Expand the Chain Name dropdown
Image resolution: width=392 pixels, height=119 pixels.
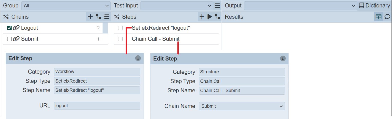(242, 106)
